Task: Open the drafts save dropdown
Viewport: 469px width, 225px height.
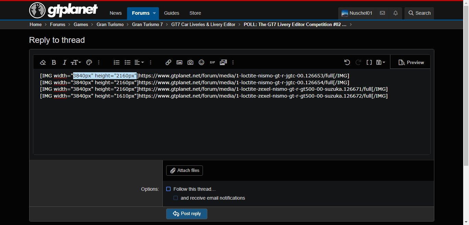Action: click(381, 62)
